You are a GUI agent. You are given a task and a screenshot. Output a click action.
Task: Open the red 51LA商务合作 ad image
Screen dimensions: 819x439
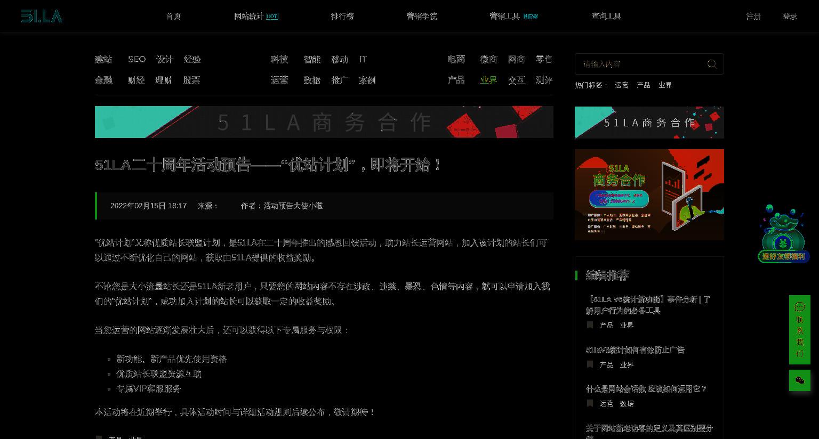tap(649, 194)
